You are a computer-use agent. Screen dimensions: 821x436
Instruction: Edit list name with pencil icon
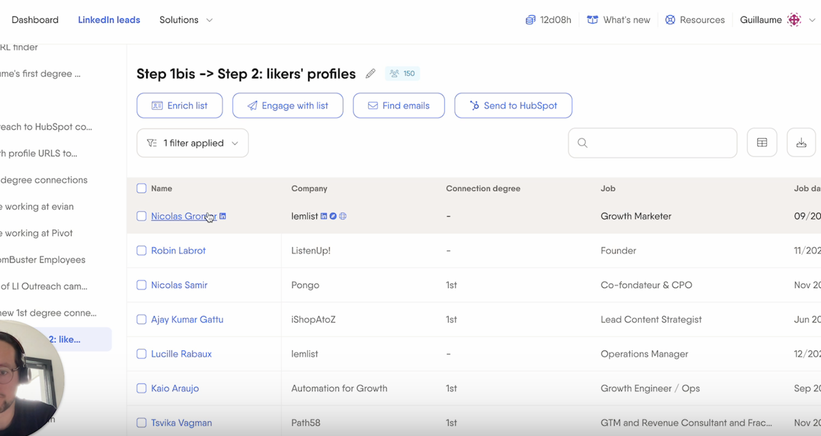370,74
